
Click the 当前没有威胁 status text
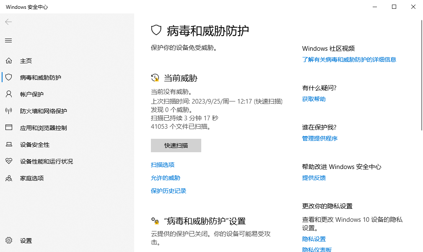tap(172, 92)
